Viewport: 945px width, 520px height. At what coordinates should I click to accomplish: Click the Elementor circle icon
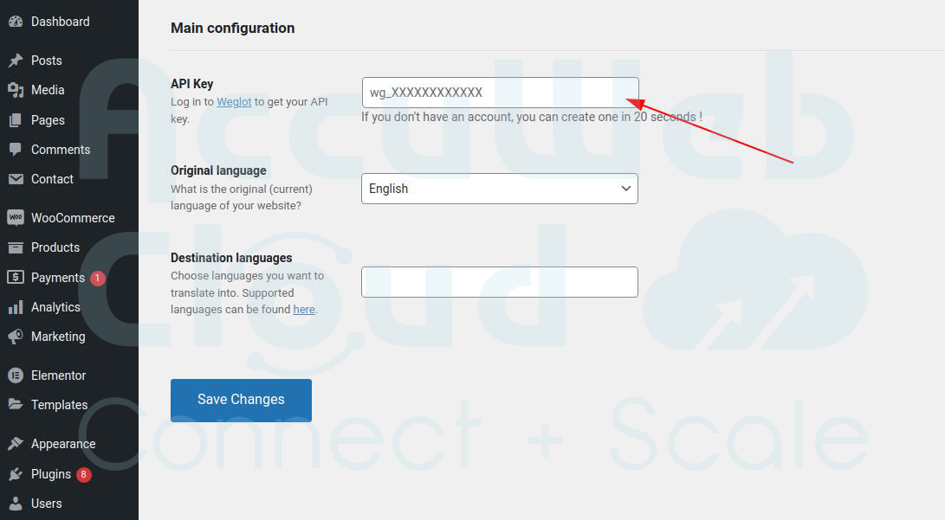[x=16, y=376]
